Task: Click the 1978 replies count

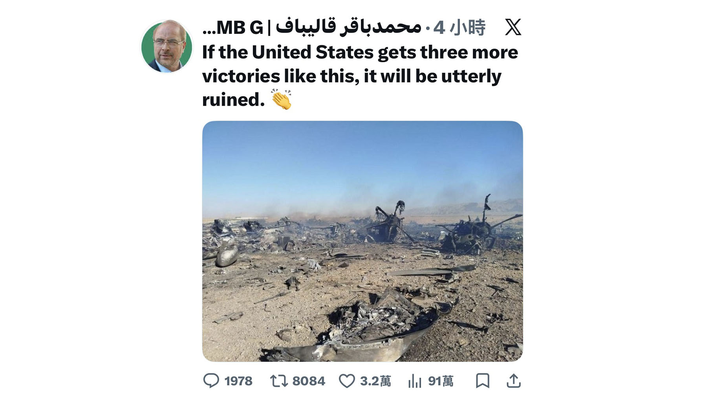Action: point(238,381)
